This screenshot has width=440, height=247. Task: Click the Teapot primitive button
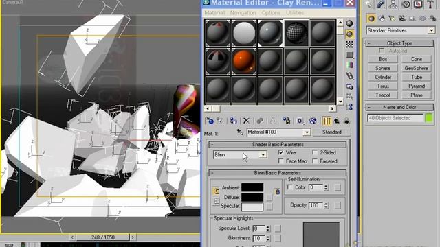point(383,95)
